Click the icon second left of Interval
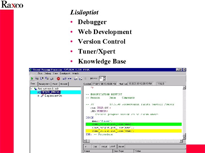 [81, 78]
